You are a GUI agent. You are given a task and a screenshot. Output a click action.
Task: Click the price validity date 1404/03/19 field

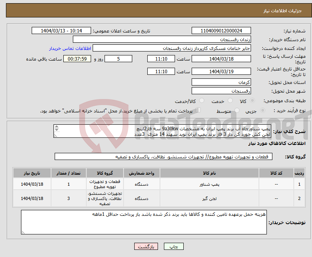click(x=221, y=71)
